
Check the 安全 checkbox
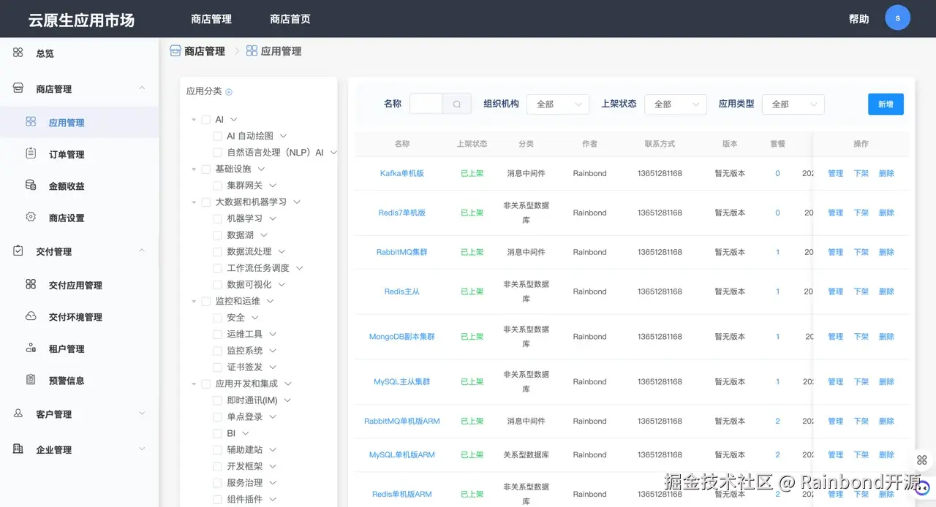[x=217, y=318]
